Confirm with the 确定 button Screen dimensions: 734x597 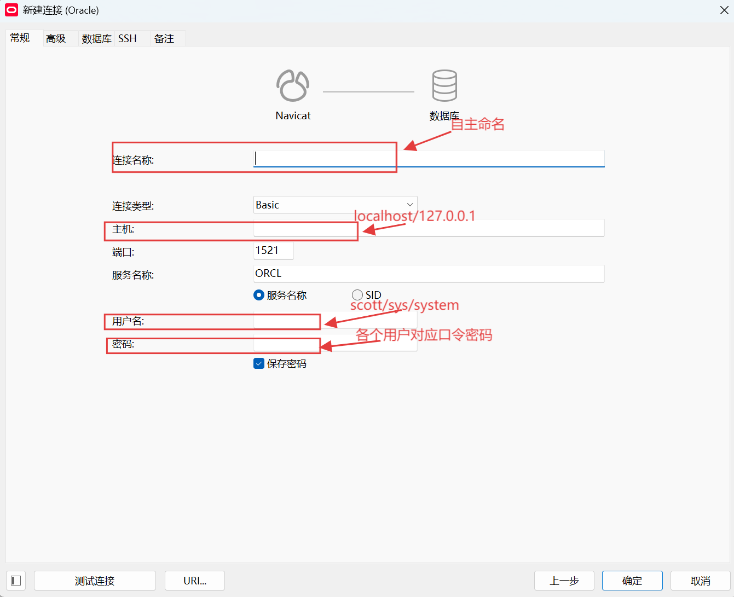(632, 581)
